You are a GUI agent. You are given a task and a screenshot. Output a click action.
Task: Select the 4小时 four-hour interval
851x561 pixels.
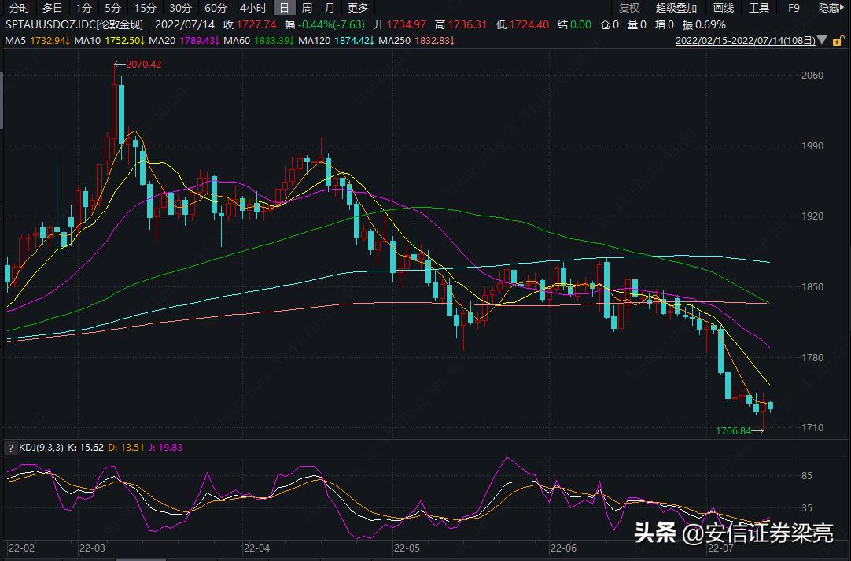(252, 8)
